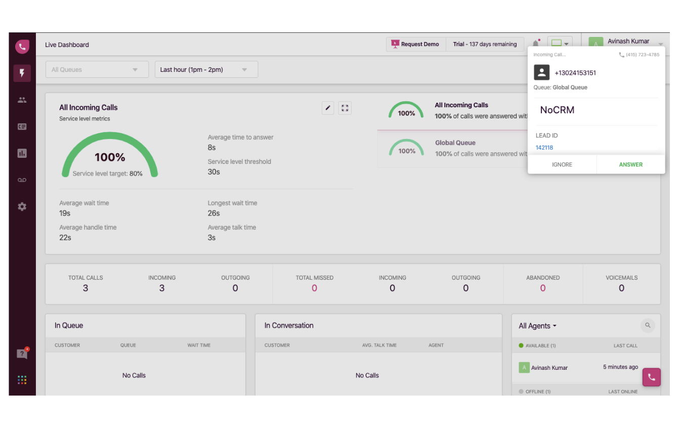Expand the All Agents filter dropdown
Image resolution: width=683 pixels, height=430 pixels.
tap(537, 326)
